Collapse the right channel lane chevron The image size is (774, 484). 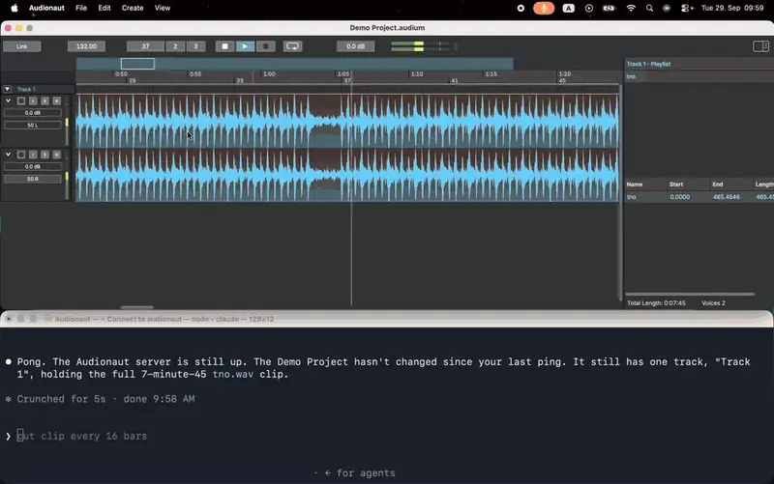click(x=8, y=155)
